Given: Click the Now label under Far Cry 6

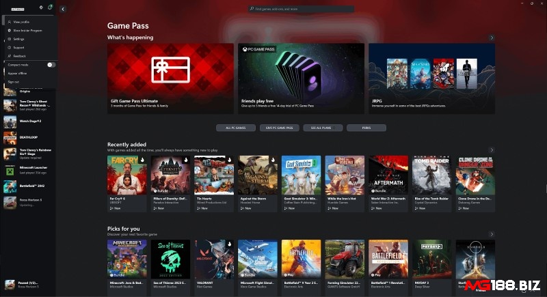Looking at the screenshot, I should click(x=115, y=208).
